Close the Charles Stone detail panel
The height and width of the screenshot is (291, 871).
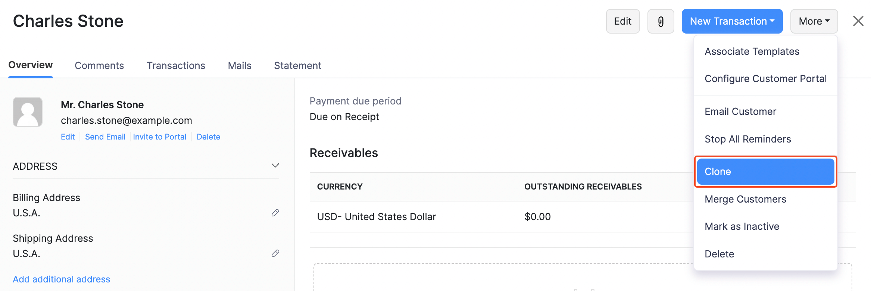point(858,21)
